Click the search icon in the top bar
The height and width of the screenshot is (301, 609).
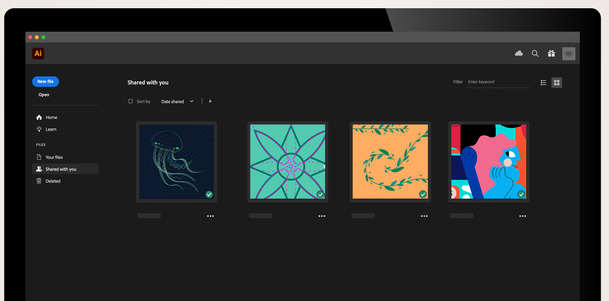click(x=535, y=54)
